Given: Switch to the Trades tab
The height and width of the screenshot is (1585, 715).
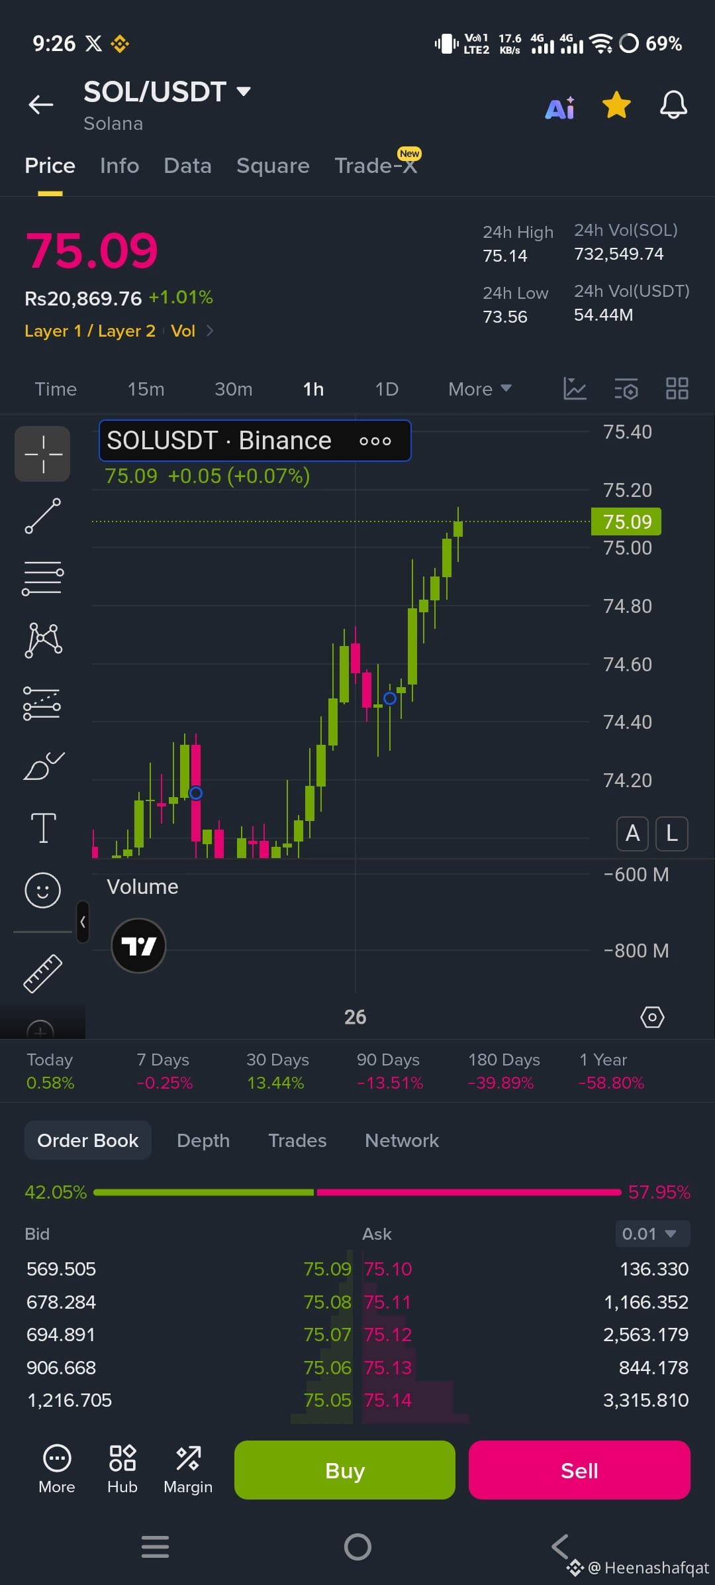Looking at the screenshot, I should pyautogui.click(x=297, y=1140).
